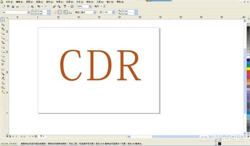Toggle apply layout to current page only

click(x=70, y=12)
